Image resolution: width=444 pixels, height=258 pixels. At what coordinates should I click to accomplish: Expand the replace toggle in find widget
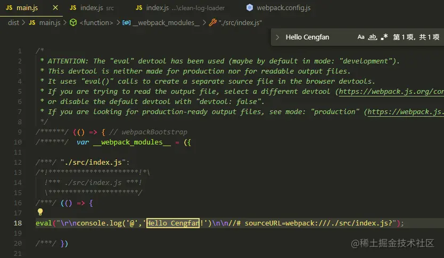tap(277, 37)
